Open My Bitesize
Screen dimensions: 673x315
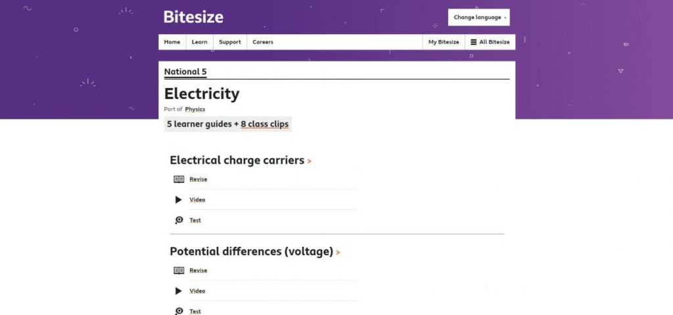[444, 42]
